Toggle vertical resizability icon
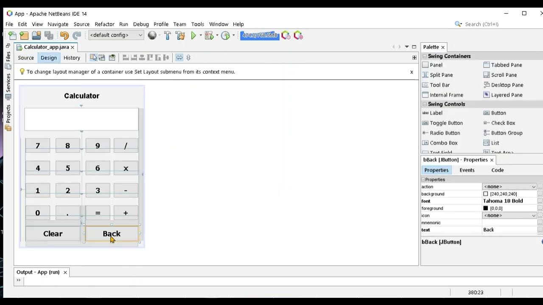This screenshot has width=543, height=305. click(188, 58)
